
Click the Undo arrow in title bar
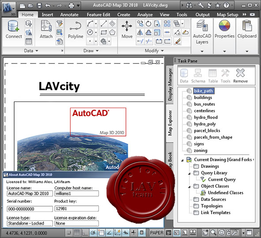[x=48, y=6]
